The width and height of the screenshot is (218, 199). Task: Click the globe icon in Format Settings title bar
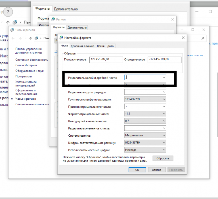[x=61, y=38]
